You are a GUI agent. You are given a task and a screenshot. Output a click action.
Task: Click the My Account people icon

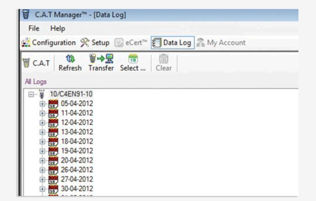coord(201,42)
